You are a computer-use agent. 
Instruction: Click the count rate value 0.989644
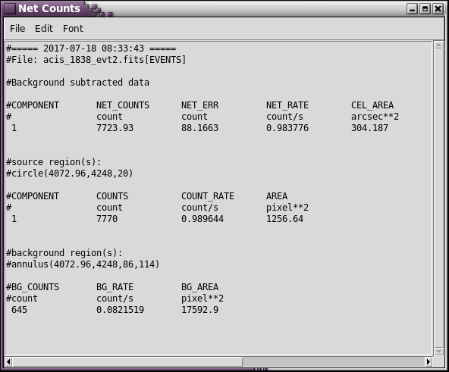pyautogui.click(x=203, y=219)
